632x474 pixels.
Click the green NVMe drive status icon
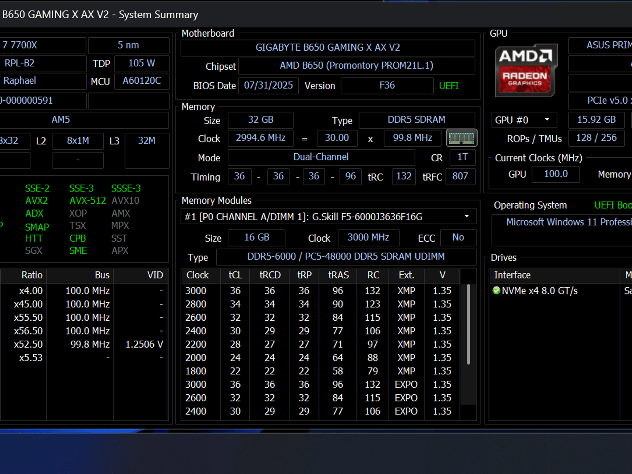(496, 290)
